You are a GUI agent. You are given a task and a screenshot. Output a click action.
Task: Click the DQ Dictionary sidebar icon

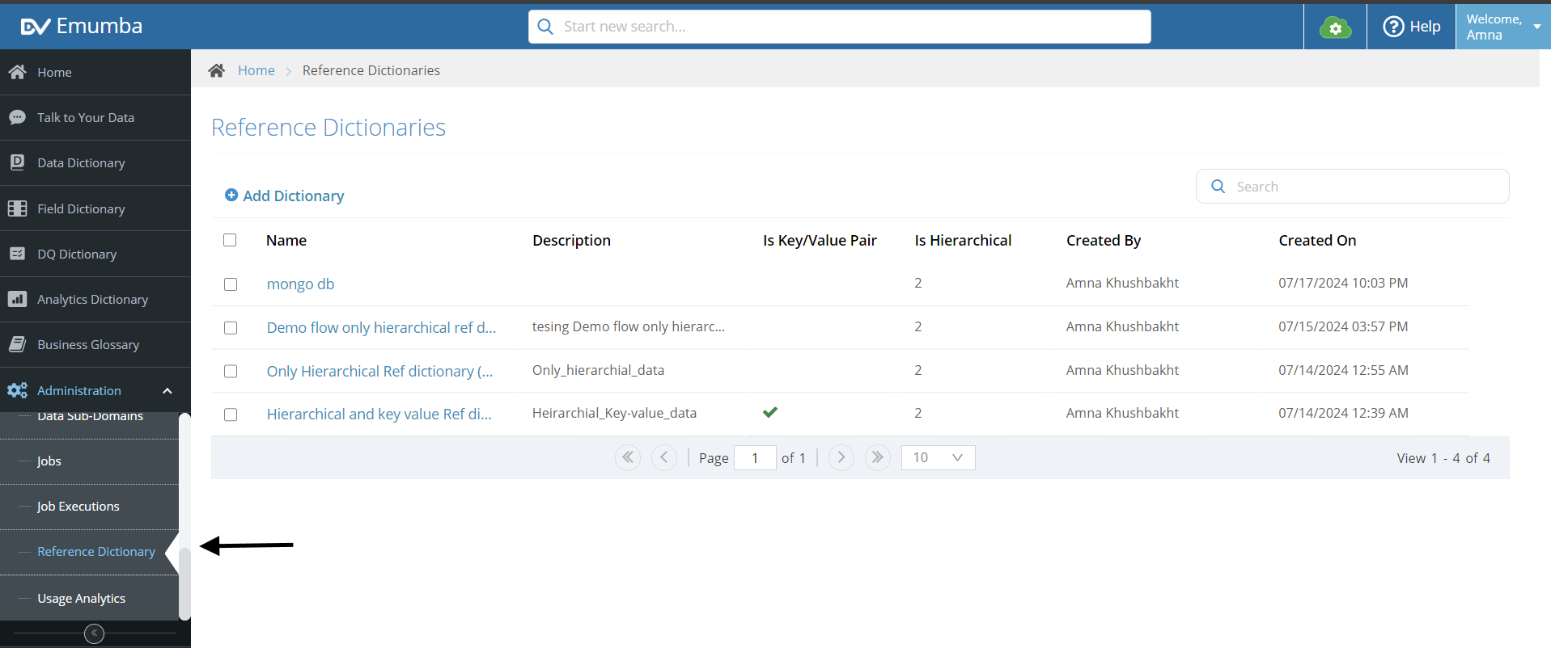17,254
